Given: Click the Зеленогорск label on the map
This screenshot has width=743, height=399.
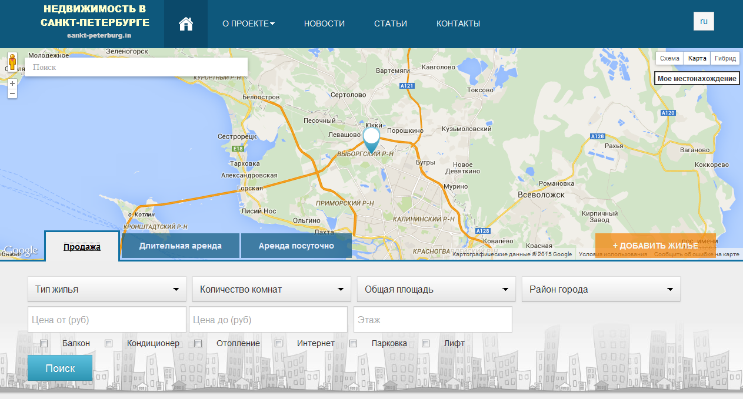Looking at the screenshot, I should (126, 52).
